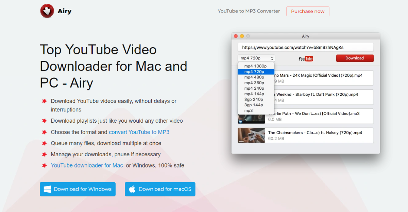Click the star bullet beside Queue many files

[44, 143]
